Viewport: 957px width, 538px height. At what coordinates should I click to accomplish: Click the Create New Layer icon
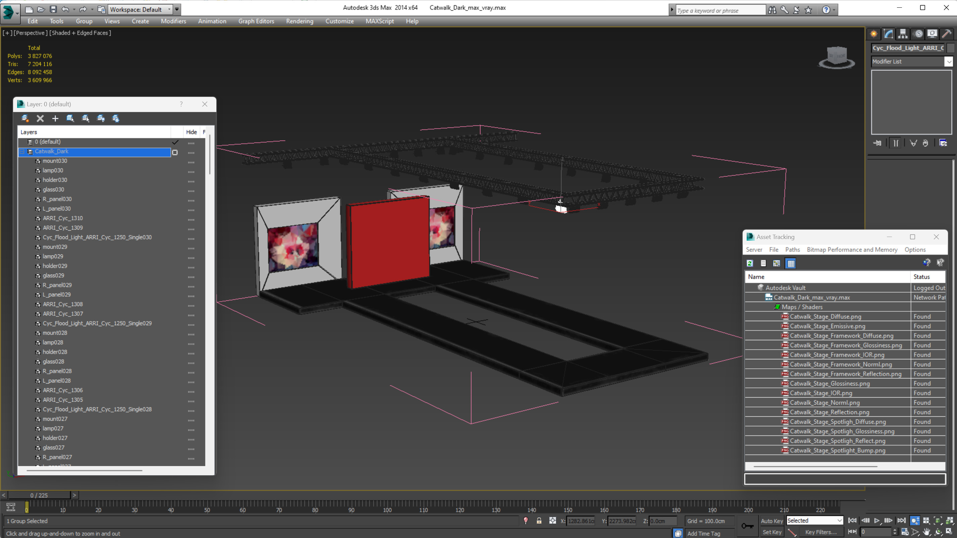[25, 118]
